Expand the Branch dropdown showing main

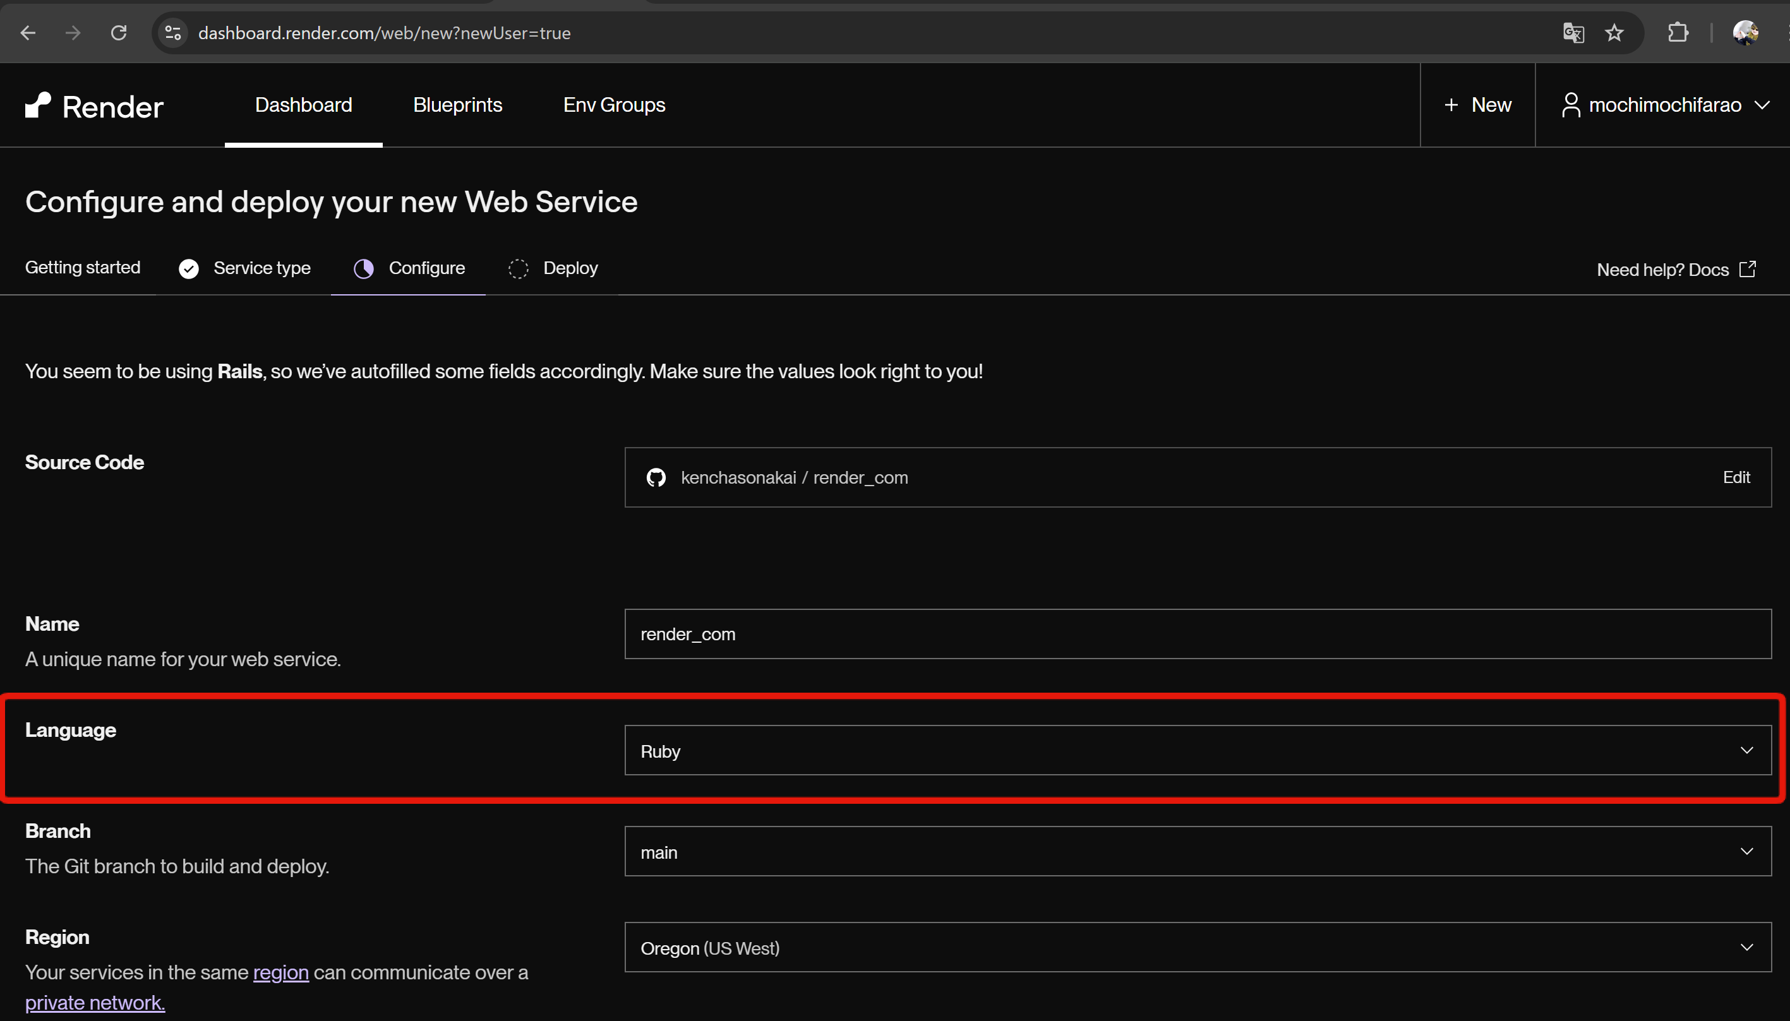click(x=1198, y=851)
